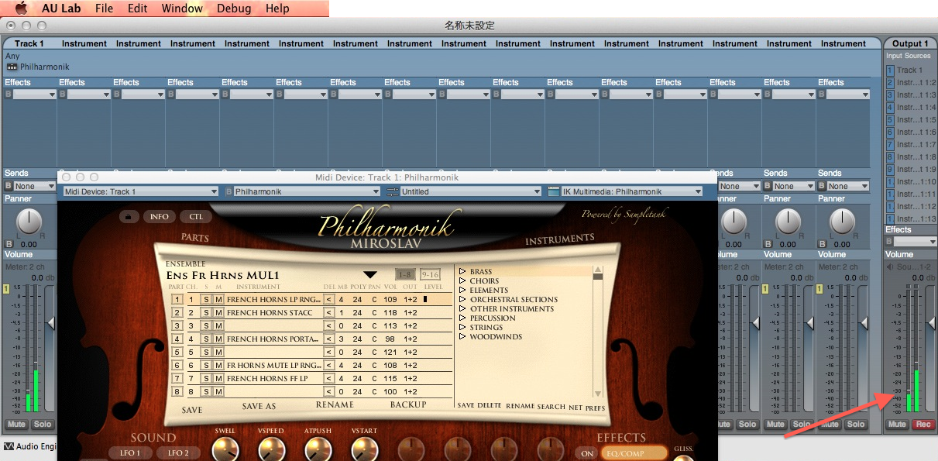Click the LFO 1 button

point(130,453)
